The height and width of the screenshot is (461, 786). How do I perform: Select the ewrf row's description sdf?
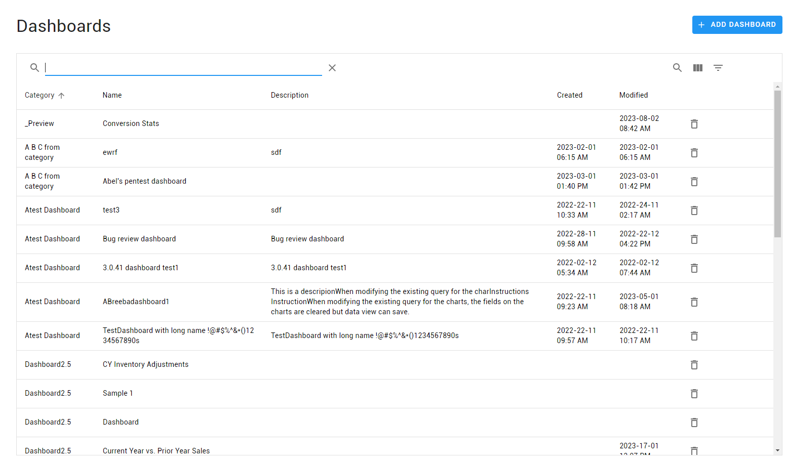[x=276, y=152]
